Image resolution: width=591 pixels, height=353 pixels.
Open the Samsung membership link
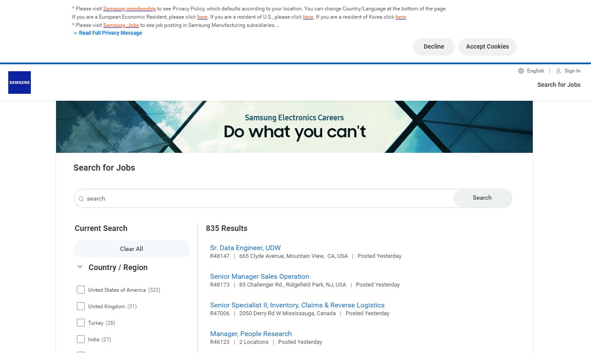click(129, 9)
